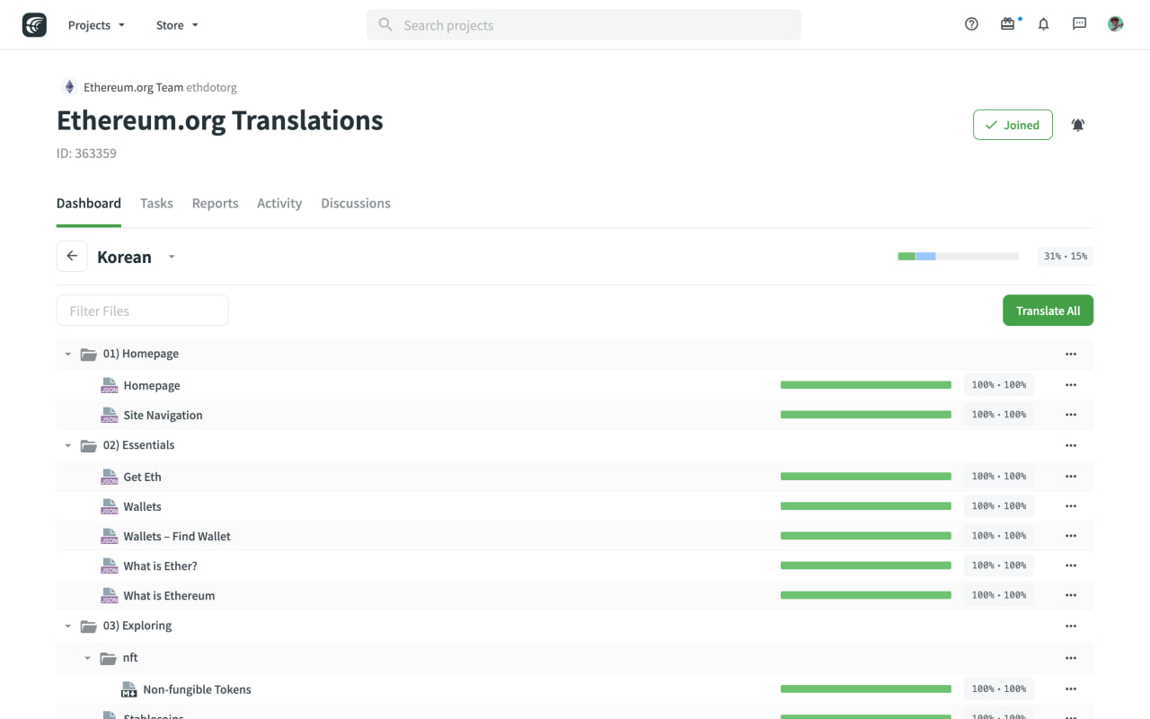Open more options for Homepage file
The width and height of the screenshot is (1150, 719).
pyautogui.click(x=1071, y=385)
